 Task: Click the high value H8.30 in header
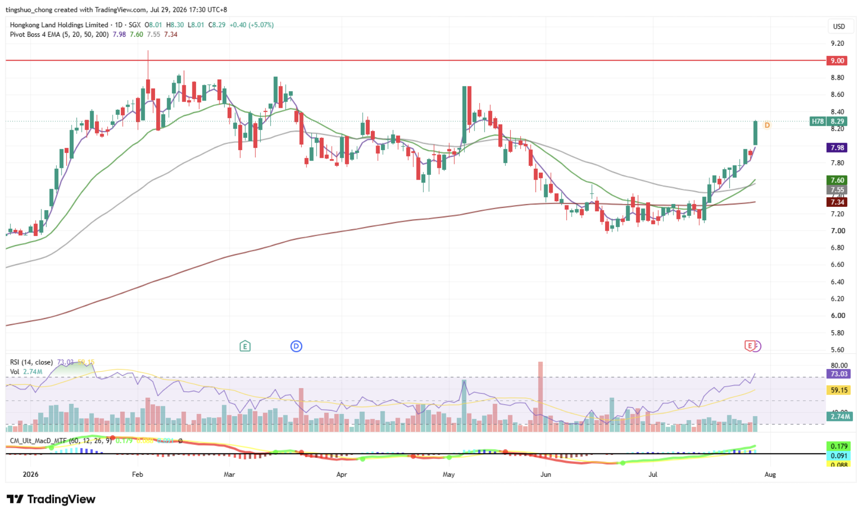click(175, 25)
